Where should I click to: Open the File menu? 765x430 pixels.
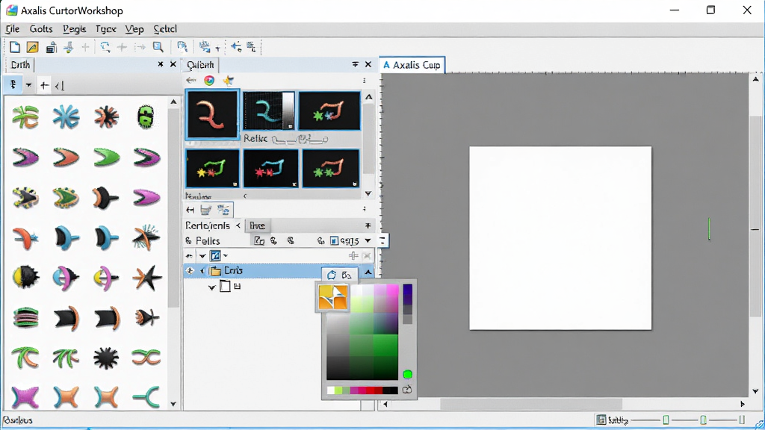pos(12,29)
